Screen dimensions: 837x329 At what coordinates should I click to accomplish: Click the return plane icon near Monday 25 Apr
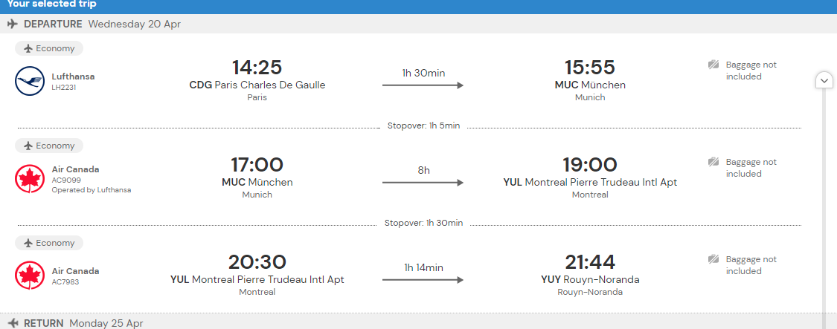pyautogui.click(x=13, y=323)
